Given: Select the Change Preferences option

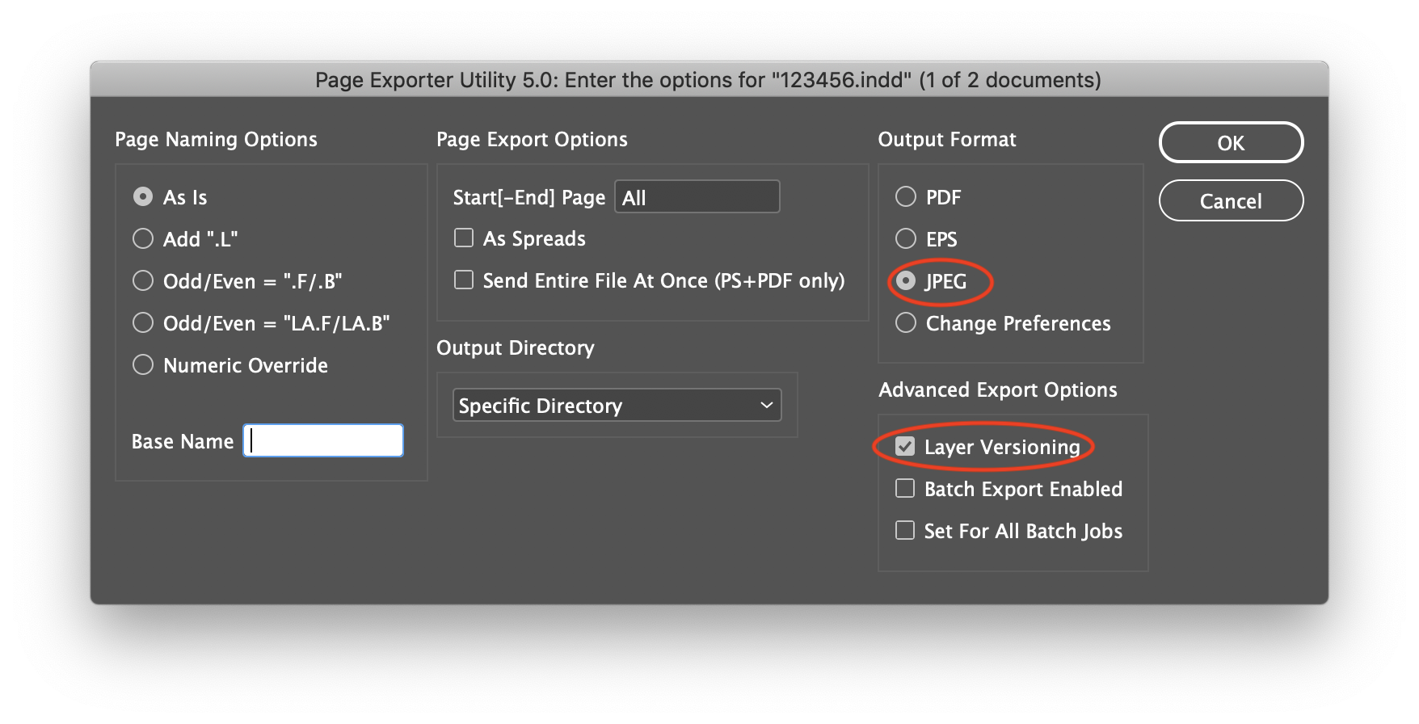Looking at the screenshot, I should pos(904,322).
